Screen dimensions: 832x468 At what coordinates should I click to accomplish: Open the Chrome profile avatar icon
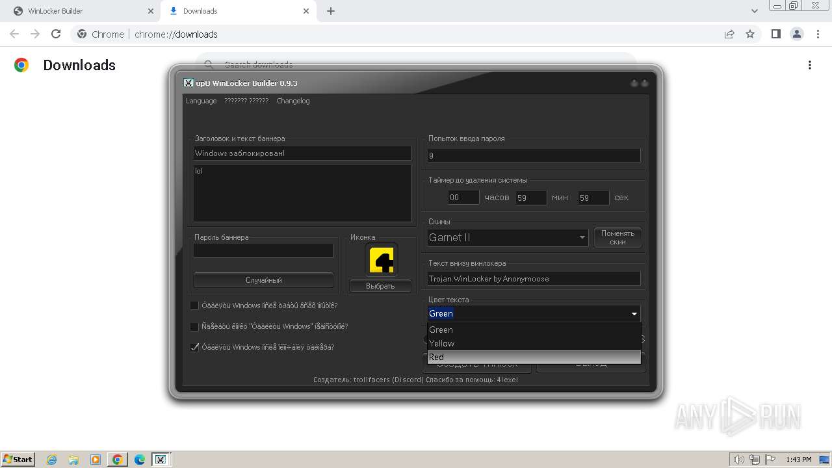[796, 34]
